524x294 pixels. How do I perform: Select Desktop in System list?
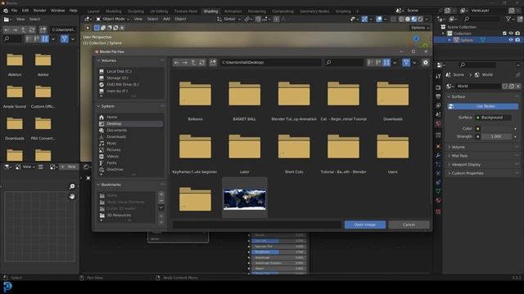pyautogui.click(x=131, y=123)
